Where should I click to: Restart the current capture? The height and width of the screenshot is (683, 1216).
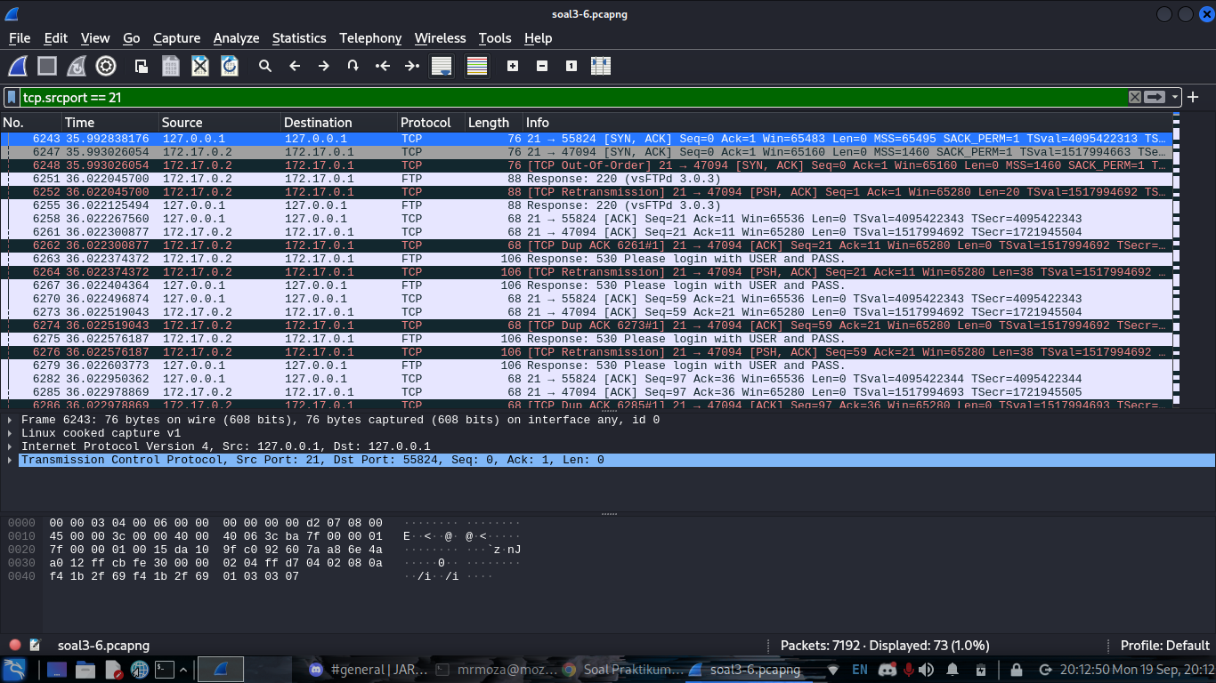pyautogui.click(x=76, y=66)
